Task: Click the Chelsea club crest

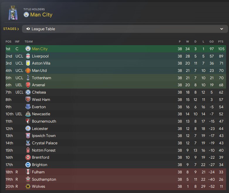Action: (28, 92)
